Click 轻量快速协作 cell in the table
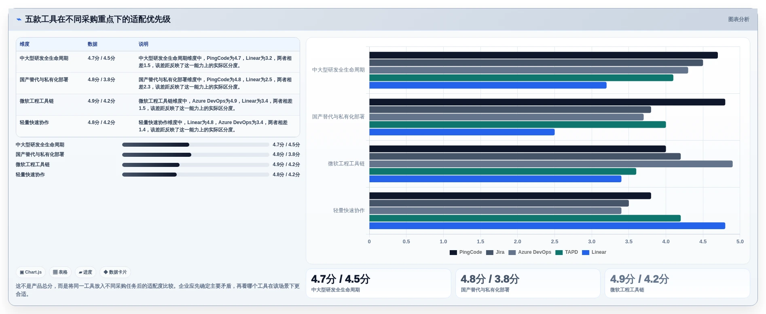Viewport: 766px width, 314px height. click(x=34, y=122)
